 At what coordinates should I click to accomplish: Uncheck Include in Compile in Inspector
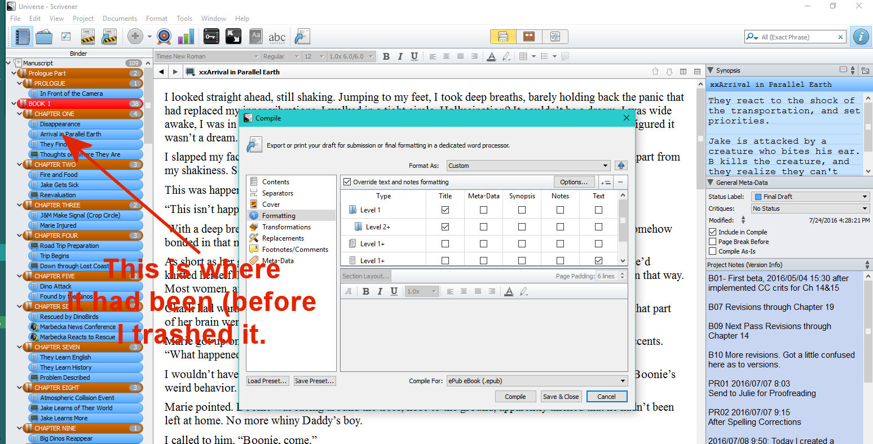click(x=713, y=232)
